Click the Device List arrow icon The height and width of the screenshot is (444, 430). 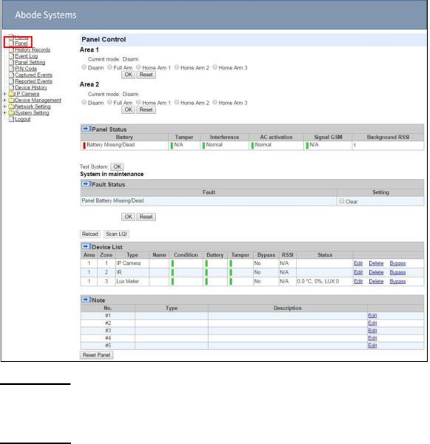coord(86,246)
